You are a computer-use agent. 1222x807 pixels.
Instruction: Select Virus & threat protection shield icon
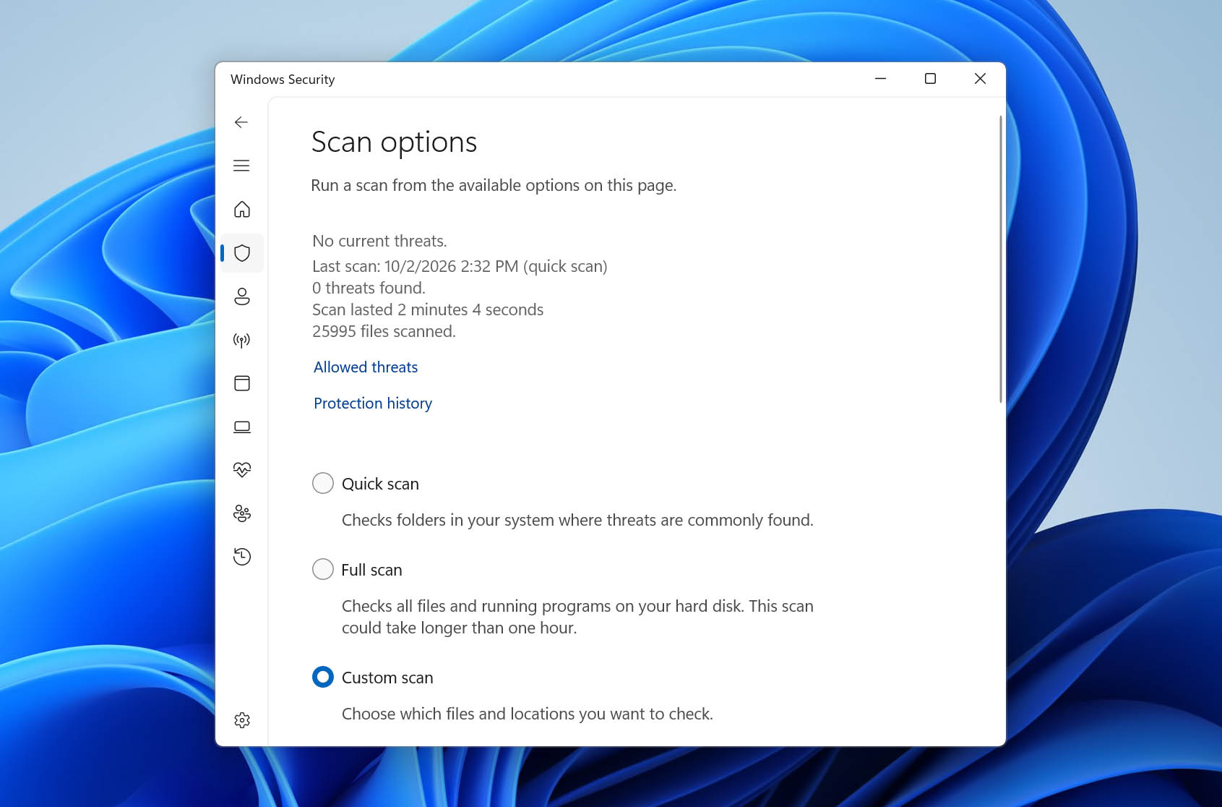point(242,253)
